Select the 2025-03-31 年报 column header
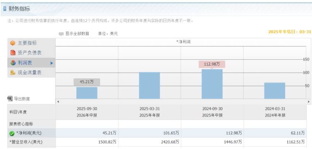 [150, 112]
